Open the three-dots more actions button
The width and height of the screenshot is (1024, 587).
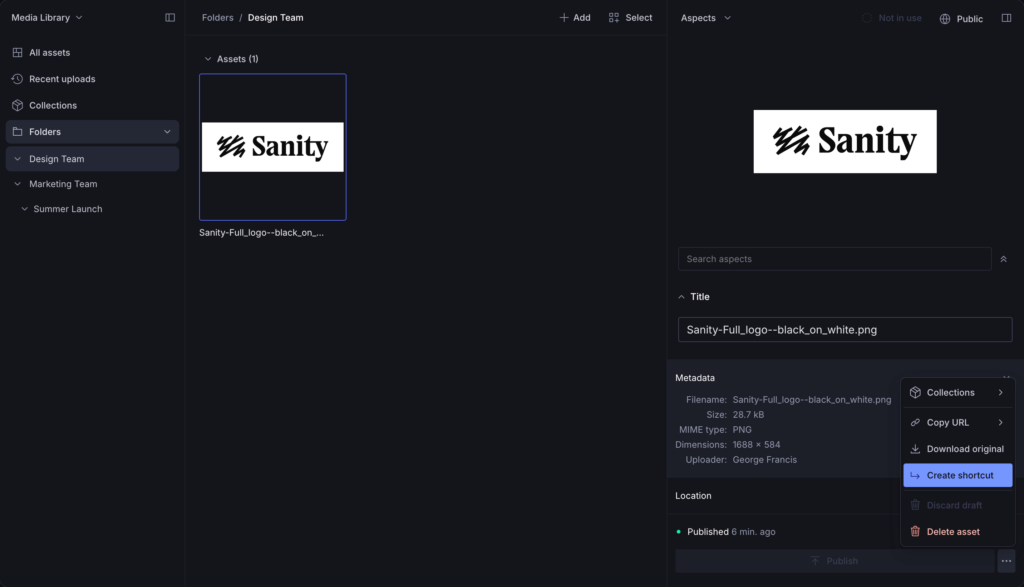[x=1006, y=561]
